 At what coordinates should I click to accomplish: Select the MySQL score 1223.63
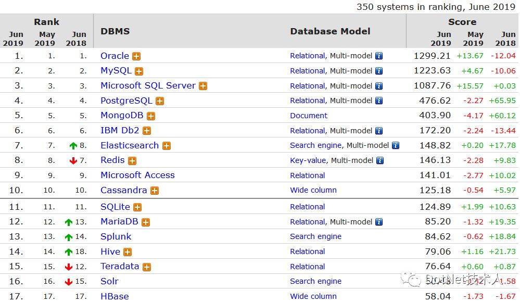tap(432, 71)
